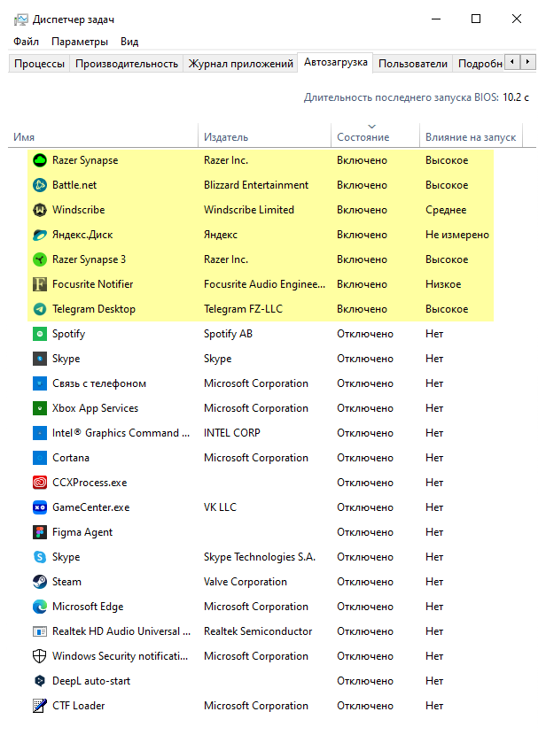Click the Task Manager title bar icon

[20, 19]
